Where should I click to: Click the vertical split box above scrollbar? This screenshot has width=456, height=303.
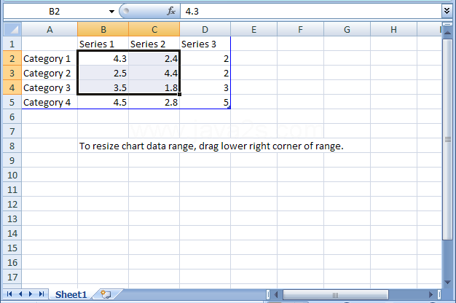point(447,24)
